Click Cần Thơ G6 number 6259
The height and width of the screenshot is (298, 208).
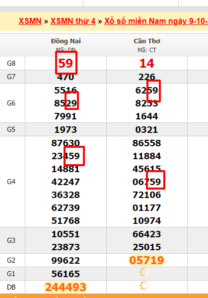(147, 90)
